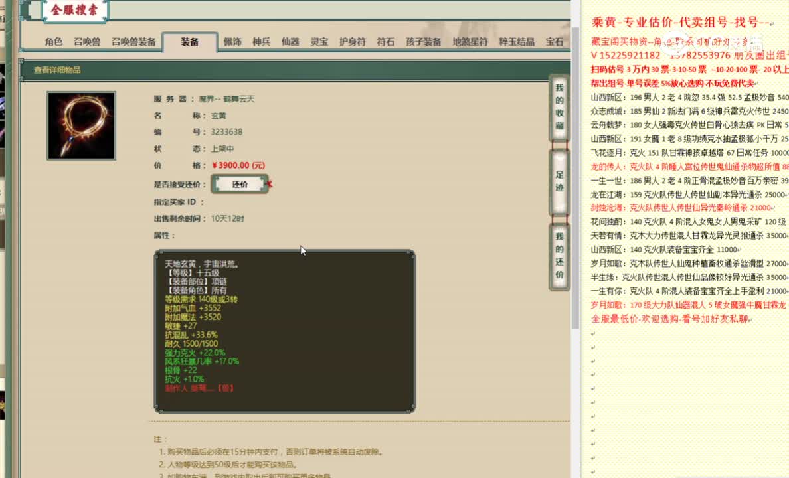Select the active 装备 tab
This screenshot has height=478, width=789.
(190, 42)
